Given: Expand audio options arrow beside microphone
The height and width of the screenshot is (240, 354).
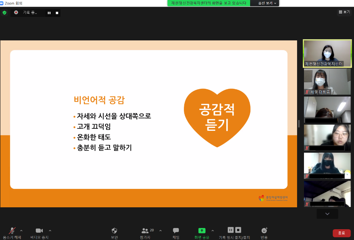Looking at the screenshot, I should (21, 231).
